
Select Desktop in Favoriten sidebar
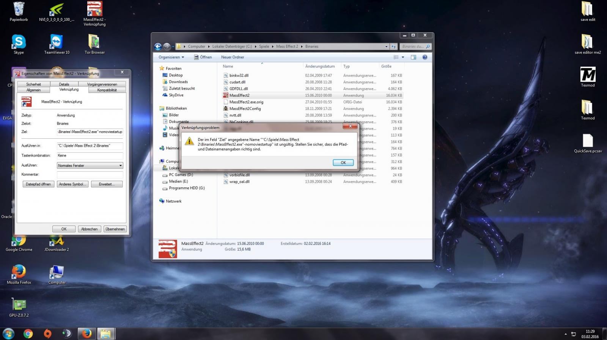176,75
